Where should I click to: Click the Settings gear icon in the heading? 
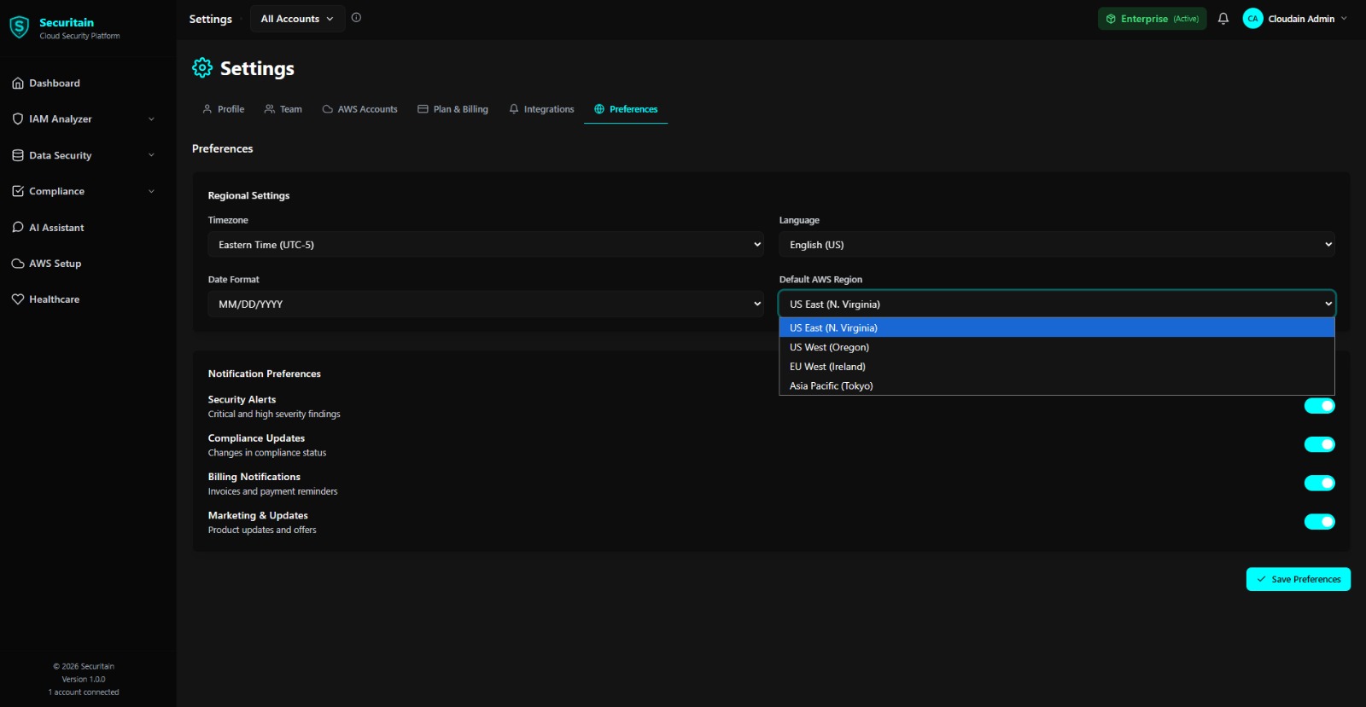pos(202,67)
